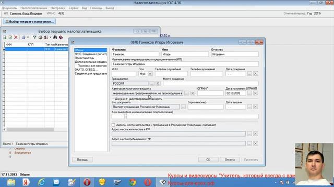Image resolution: width=334 pixels, height=187 pixels.
Task: Click the Телефон служебный field
Action: pos(171,74)
